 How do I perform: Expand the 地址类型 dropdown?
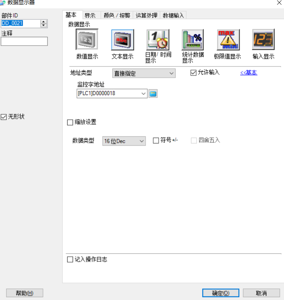coord(144,73)
